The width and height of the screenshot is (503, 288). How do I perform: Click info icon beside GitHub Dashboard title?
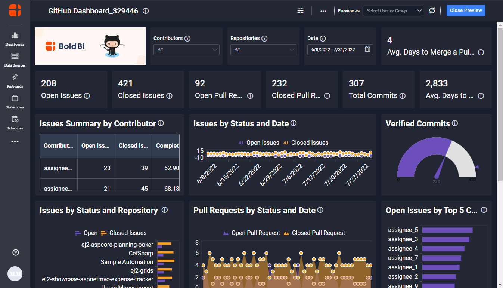point(146,11)
